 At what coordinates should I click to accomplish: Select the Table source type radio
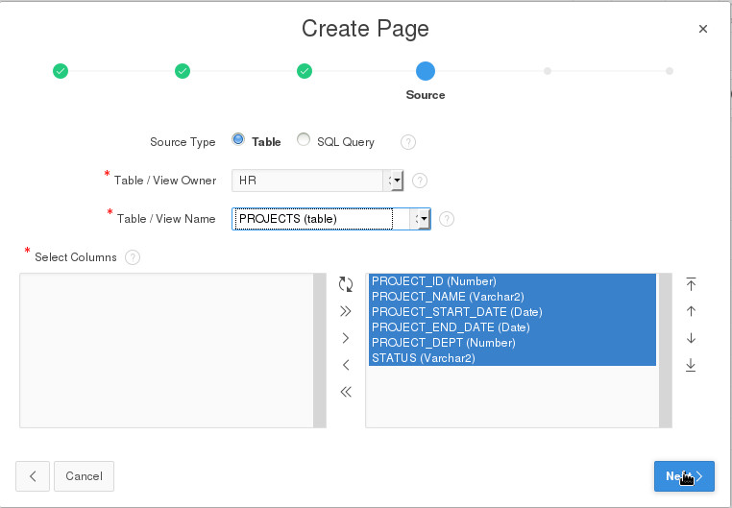238,139
